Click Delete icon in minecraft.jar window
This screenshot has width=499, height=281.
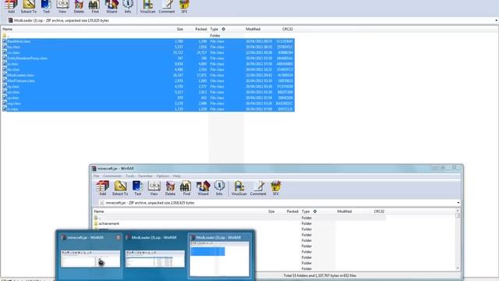coord(170,188)
